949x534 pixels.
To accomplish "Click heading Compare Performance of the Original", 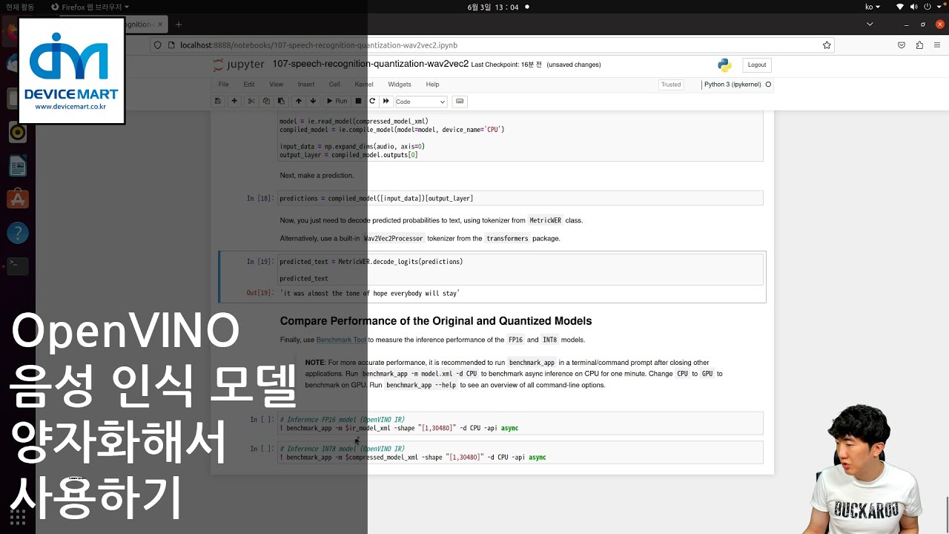I will point(435,321).
